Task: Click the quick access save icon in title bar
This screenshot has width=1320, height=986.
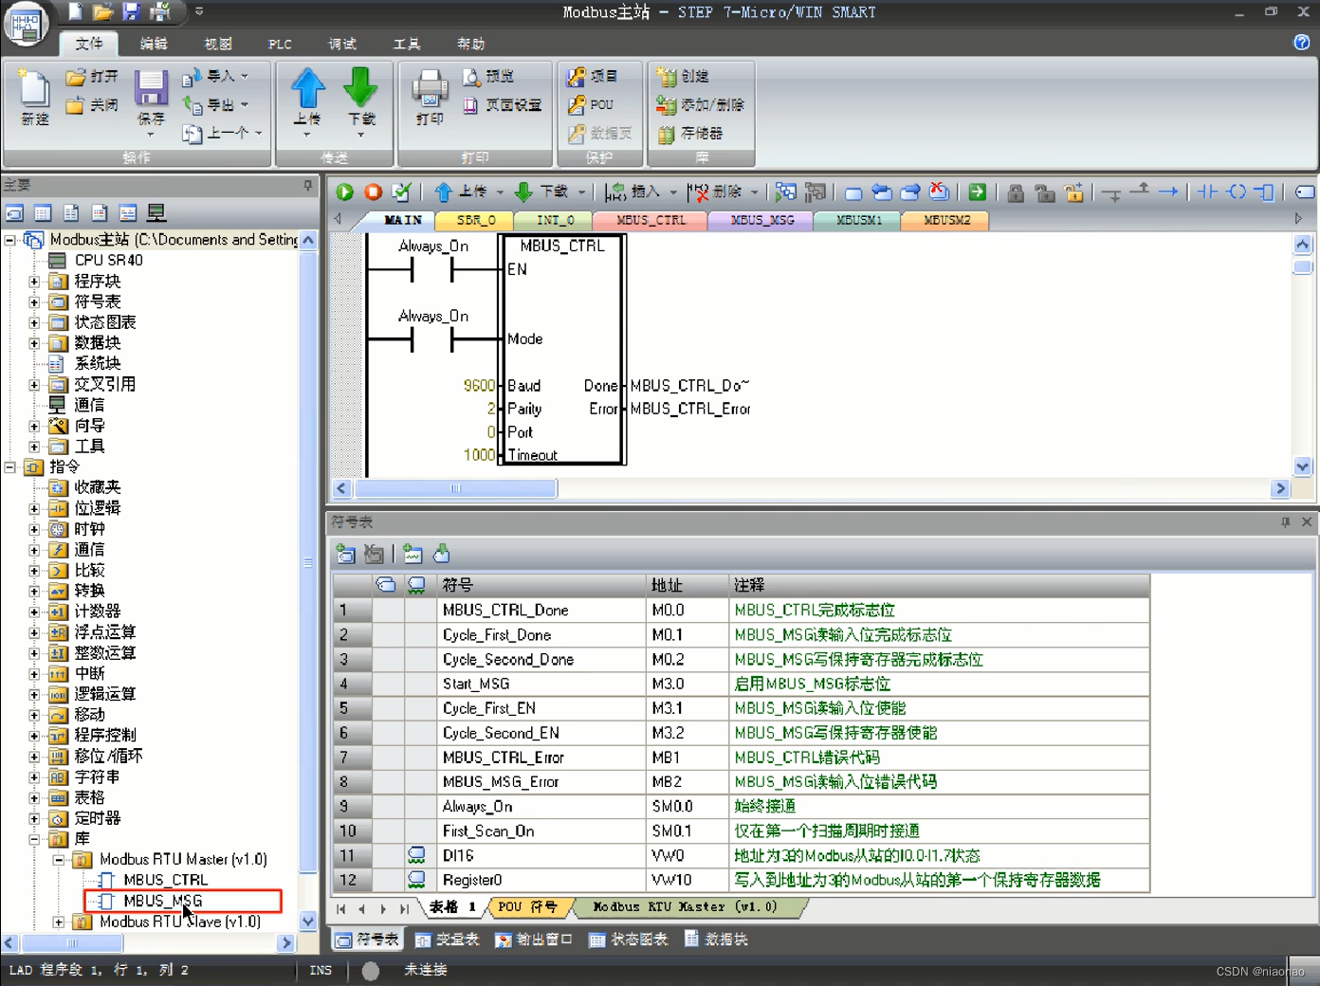Action: coord(131,11)
